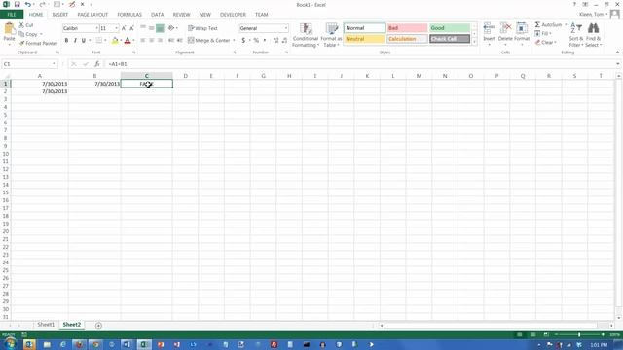Increase font size with the larger A icon
The image size is (623, 350).
124,28
